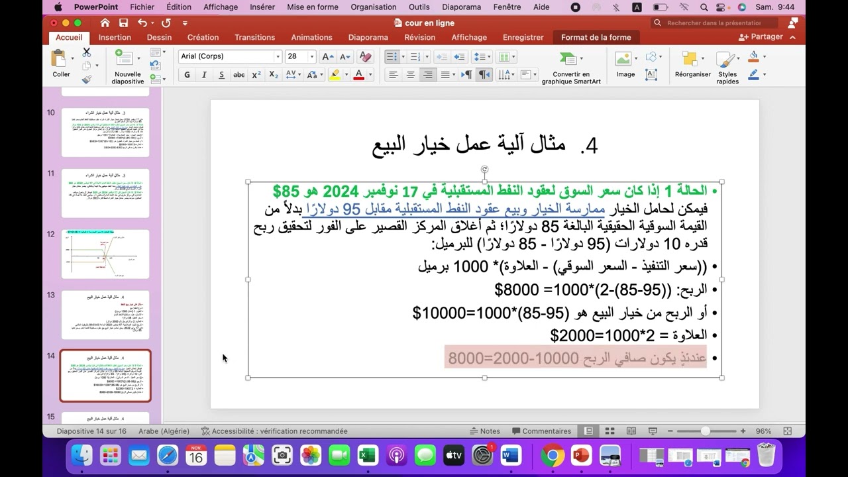Click the home icon in title bar
The width and height of the screenshot is (848, 477).
point(105,23)
